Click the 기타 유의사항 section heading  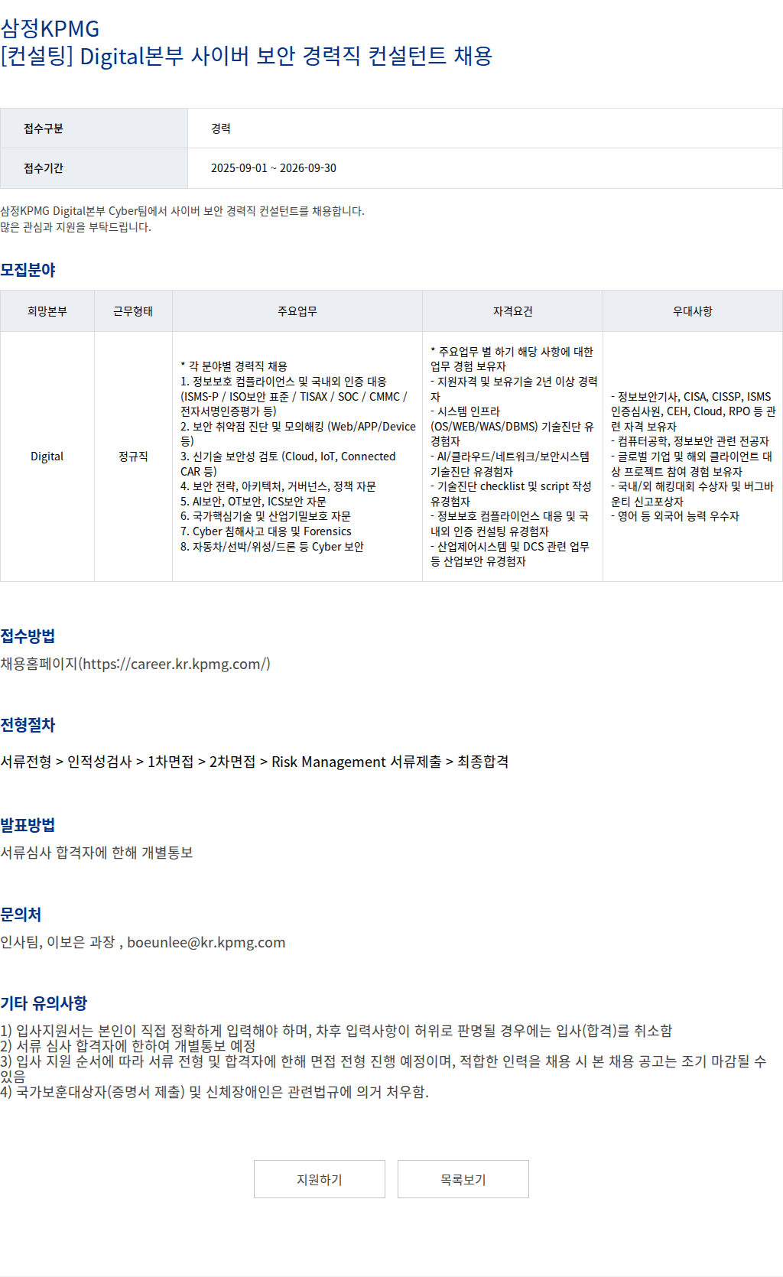44,1003
